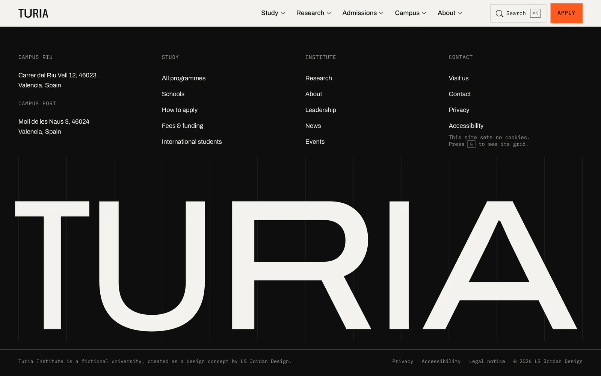The width and height of the screenshot is (601, 376).
Task: Expand the Campus chevron in the navigation
Action: point(424,13)
